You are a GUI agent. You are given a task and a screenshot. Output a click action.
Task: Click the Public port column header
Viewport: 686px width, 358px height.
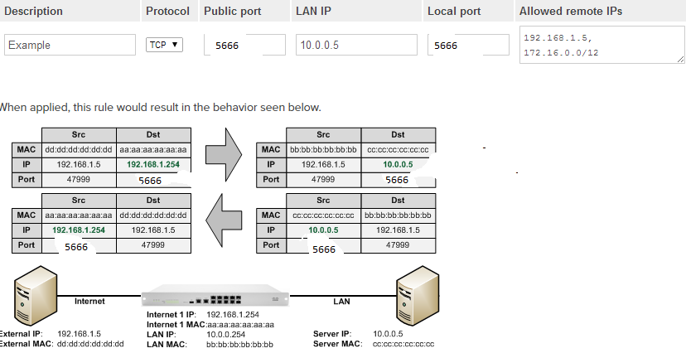tap(234, 12)
